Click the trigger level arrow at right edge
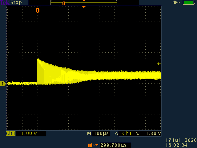 [x=159, y=64]
